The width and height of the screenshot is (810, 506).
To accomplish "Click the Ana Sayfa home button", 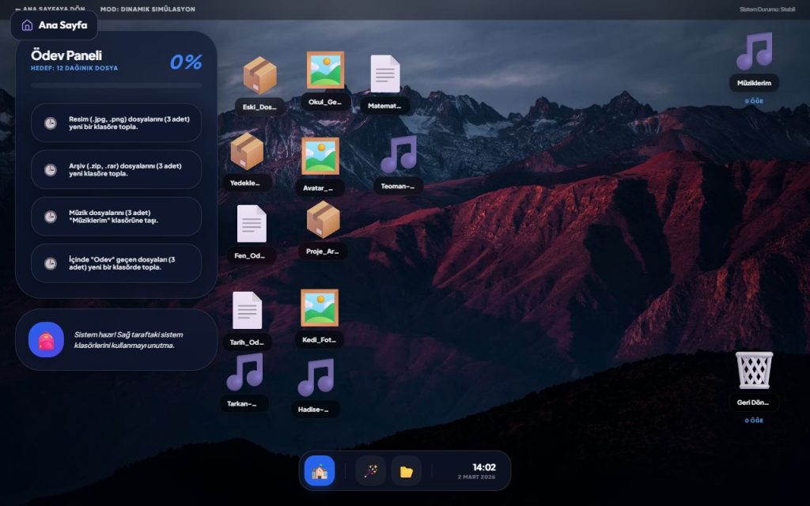I will tap(55, 25).
